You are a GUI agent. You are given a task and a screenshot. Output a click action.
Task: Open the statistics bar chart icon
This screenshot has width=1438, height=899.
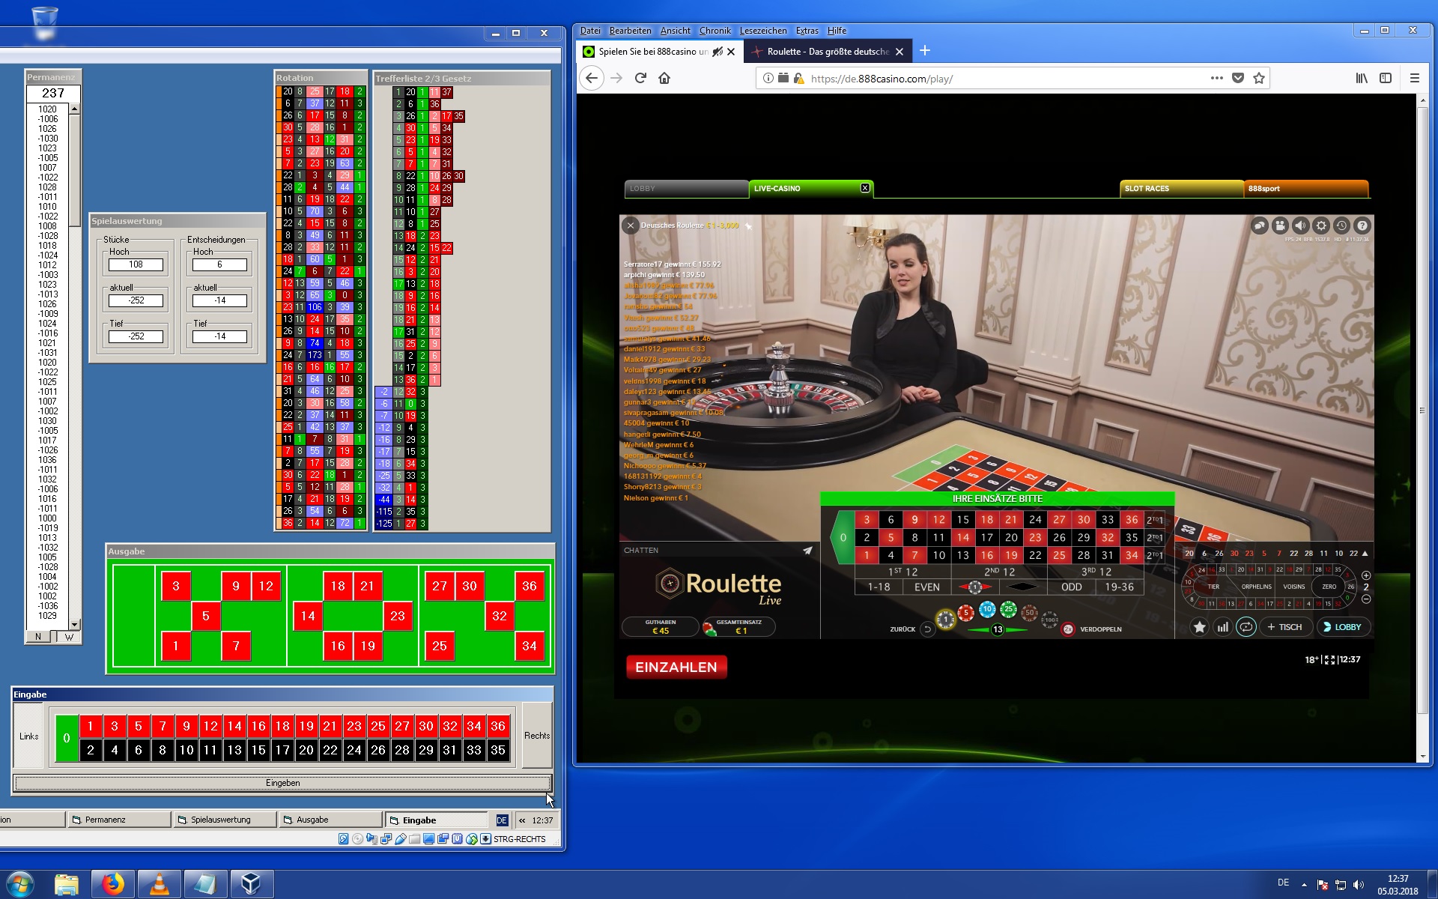[1222, 627]
